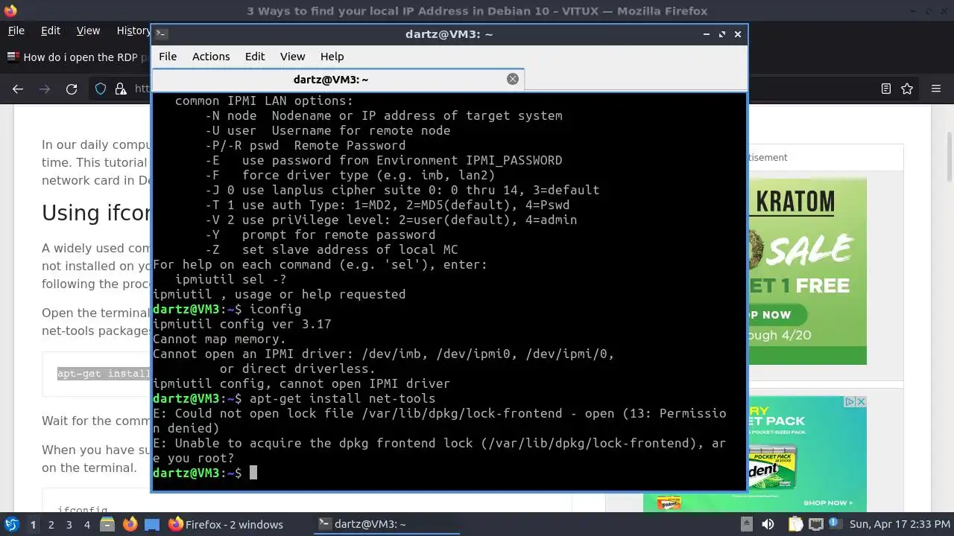Screen dimensions: 954x536
Task: Bookmark this page with the star icon
Action: (x=907, y=89)
